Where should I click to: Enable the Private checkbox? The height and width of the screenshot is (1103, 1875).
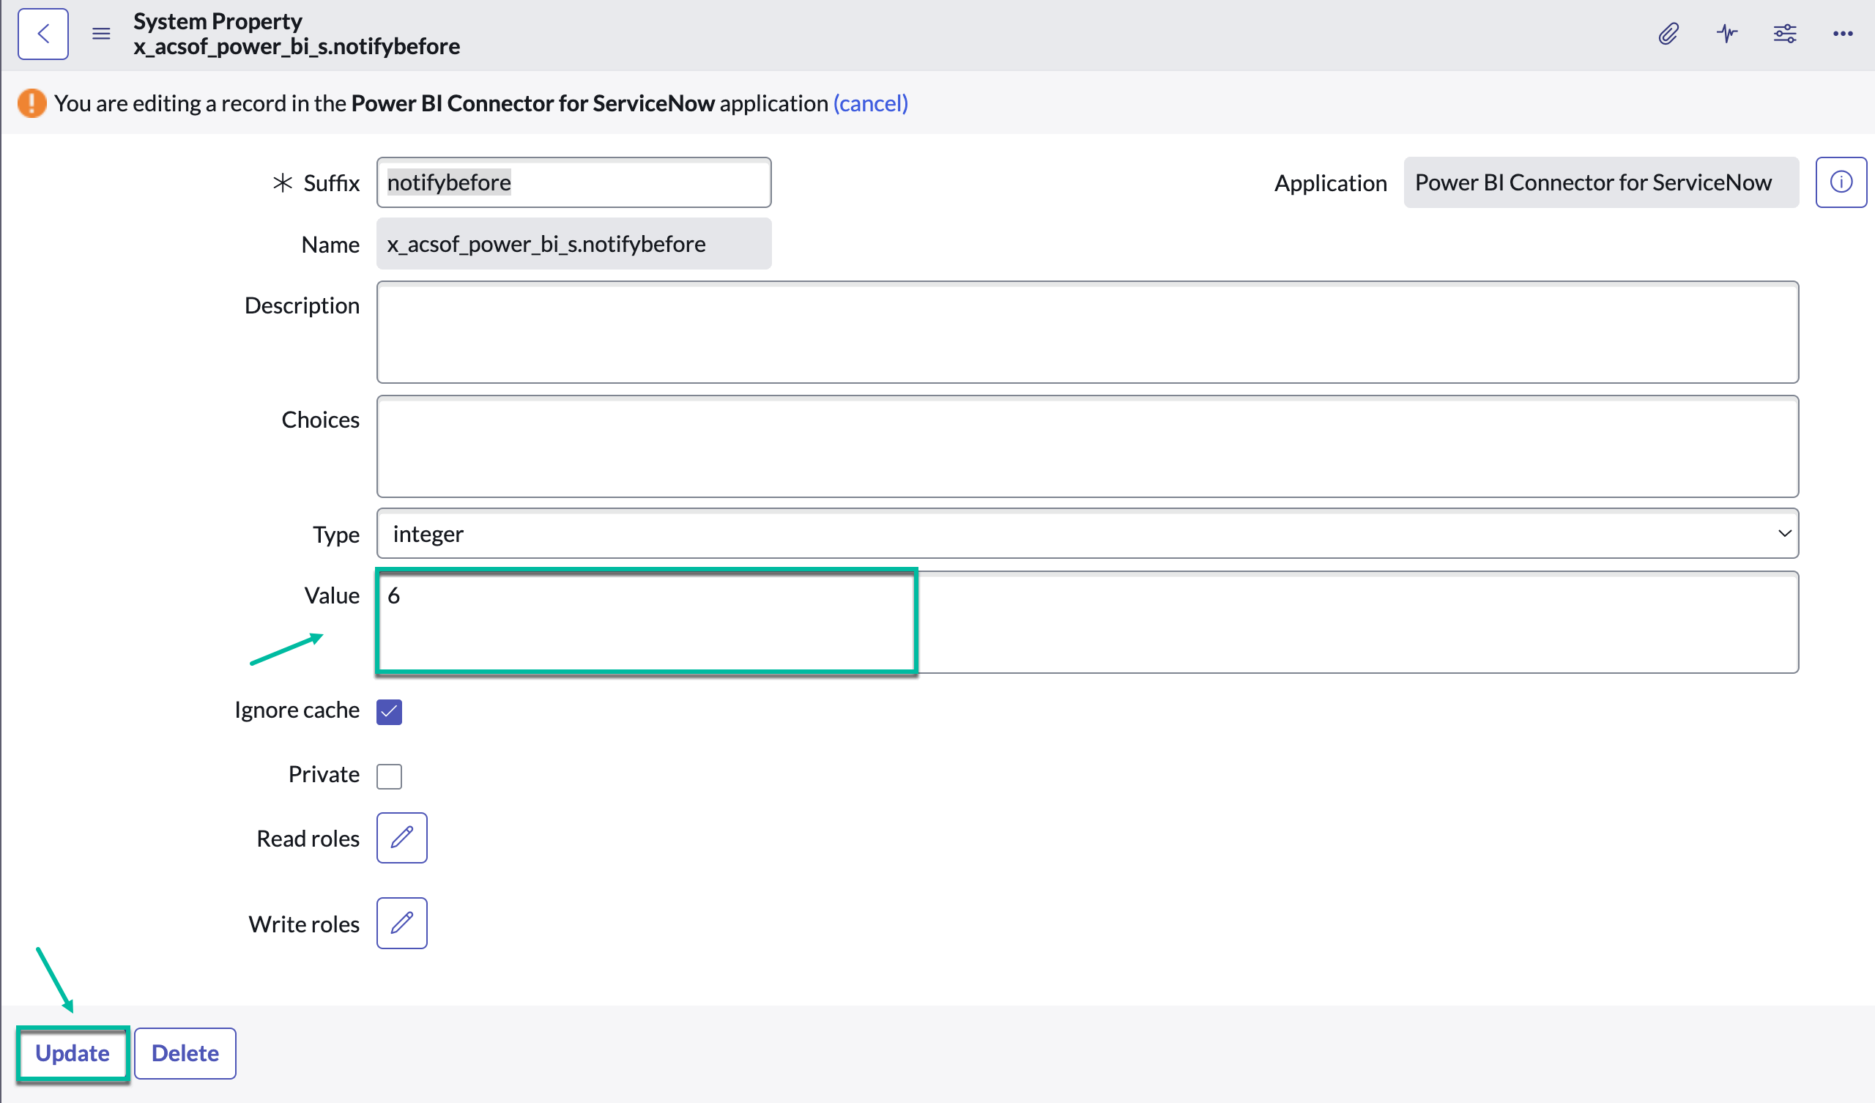[388, 776]
